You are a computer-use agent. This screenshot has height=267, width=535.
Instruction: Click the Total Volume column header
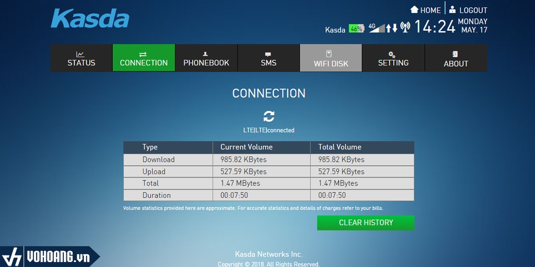(340, 147)
